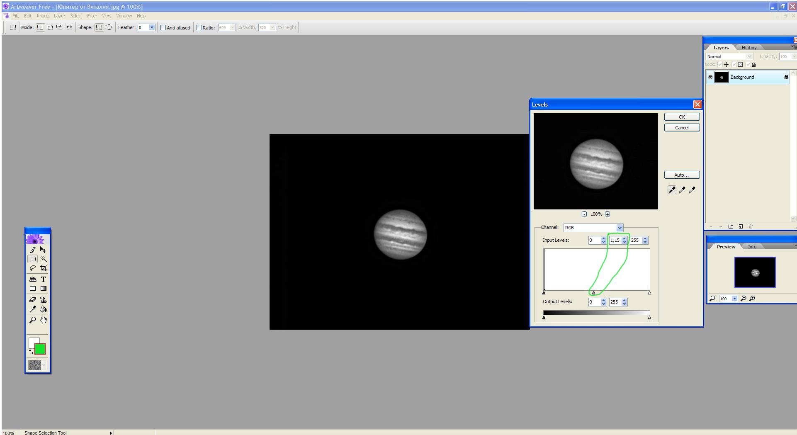Hide the Background layer using eye icon

[710, 77]
